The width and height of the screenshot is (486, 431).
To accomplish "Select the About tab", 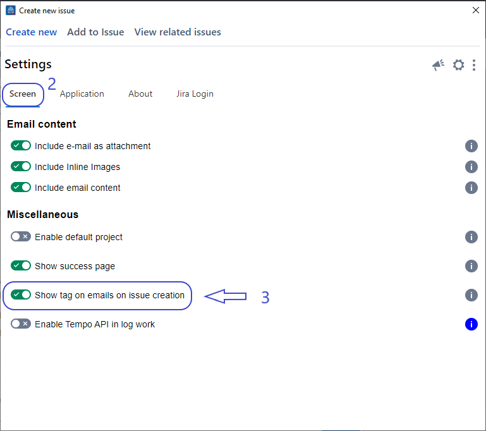I will pos(140,94).
